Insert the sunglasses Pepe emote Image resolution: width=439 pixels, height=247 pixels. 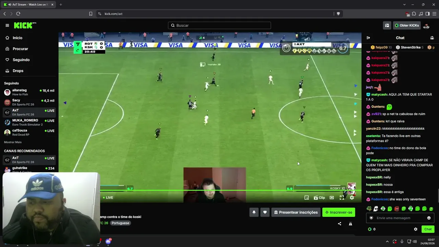[369, 209]
